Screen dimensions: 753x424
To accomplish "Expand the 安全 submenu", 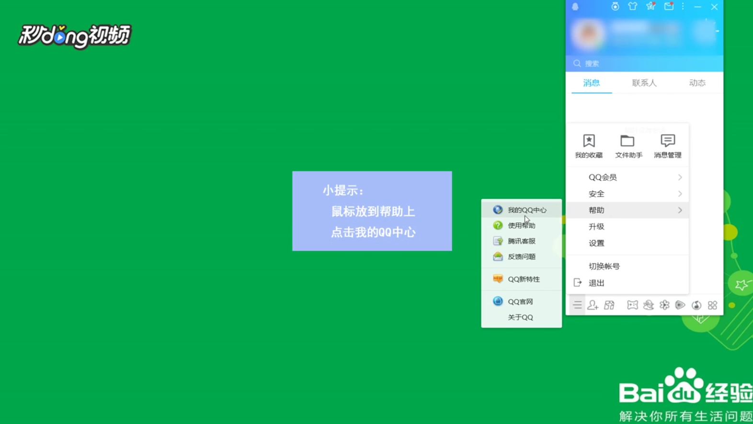I will click(627, 194).
